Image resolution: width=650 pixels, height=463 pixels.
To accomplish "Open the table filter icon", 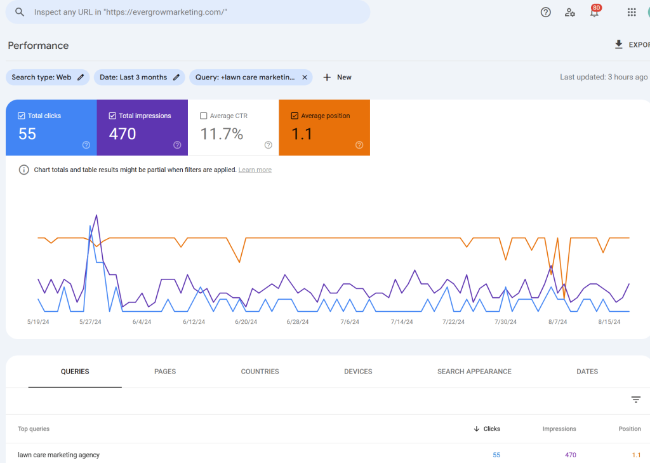I will 636,399.
